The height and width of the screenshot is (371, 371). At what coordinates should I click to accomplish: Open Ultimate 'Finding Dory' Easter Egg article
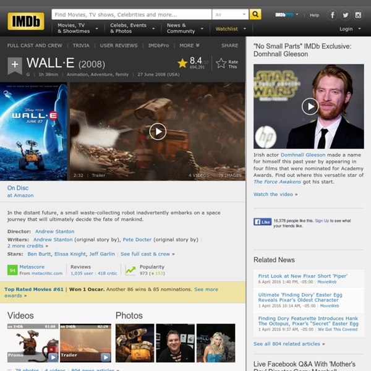[x=300, y=297]
